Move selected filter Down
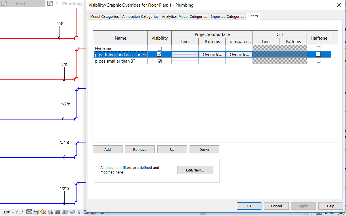This screenshot has width=346, height=216. pos(204,149)
